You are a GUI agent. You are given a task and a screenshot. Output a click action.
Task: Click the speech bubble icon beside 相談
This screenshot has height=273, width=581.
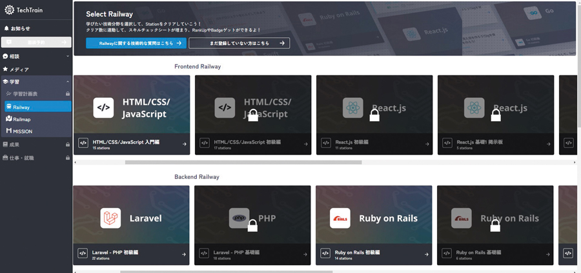pos(5,56)
